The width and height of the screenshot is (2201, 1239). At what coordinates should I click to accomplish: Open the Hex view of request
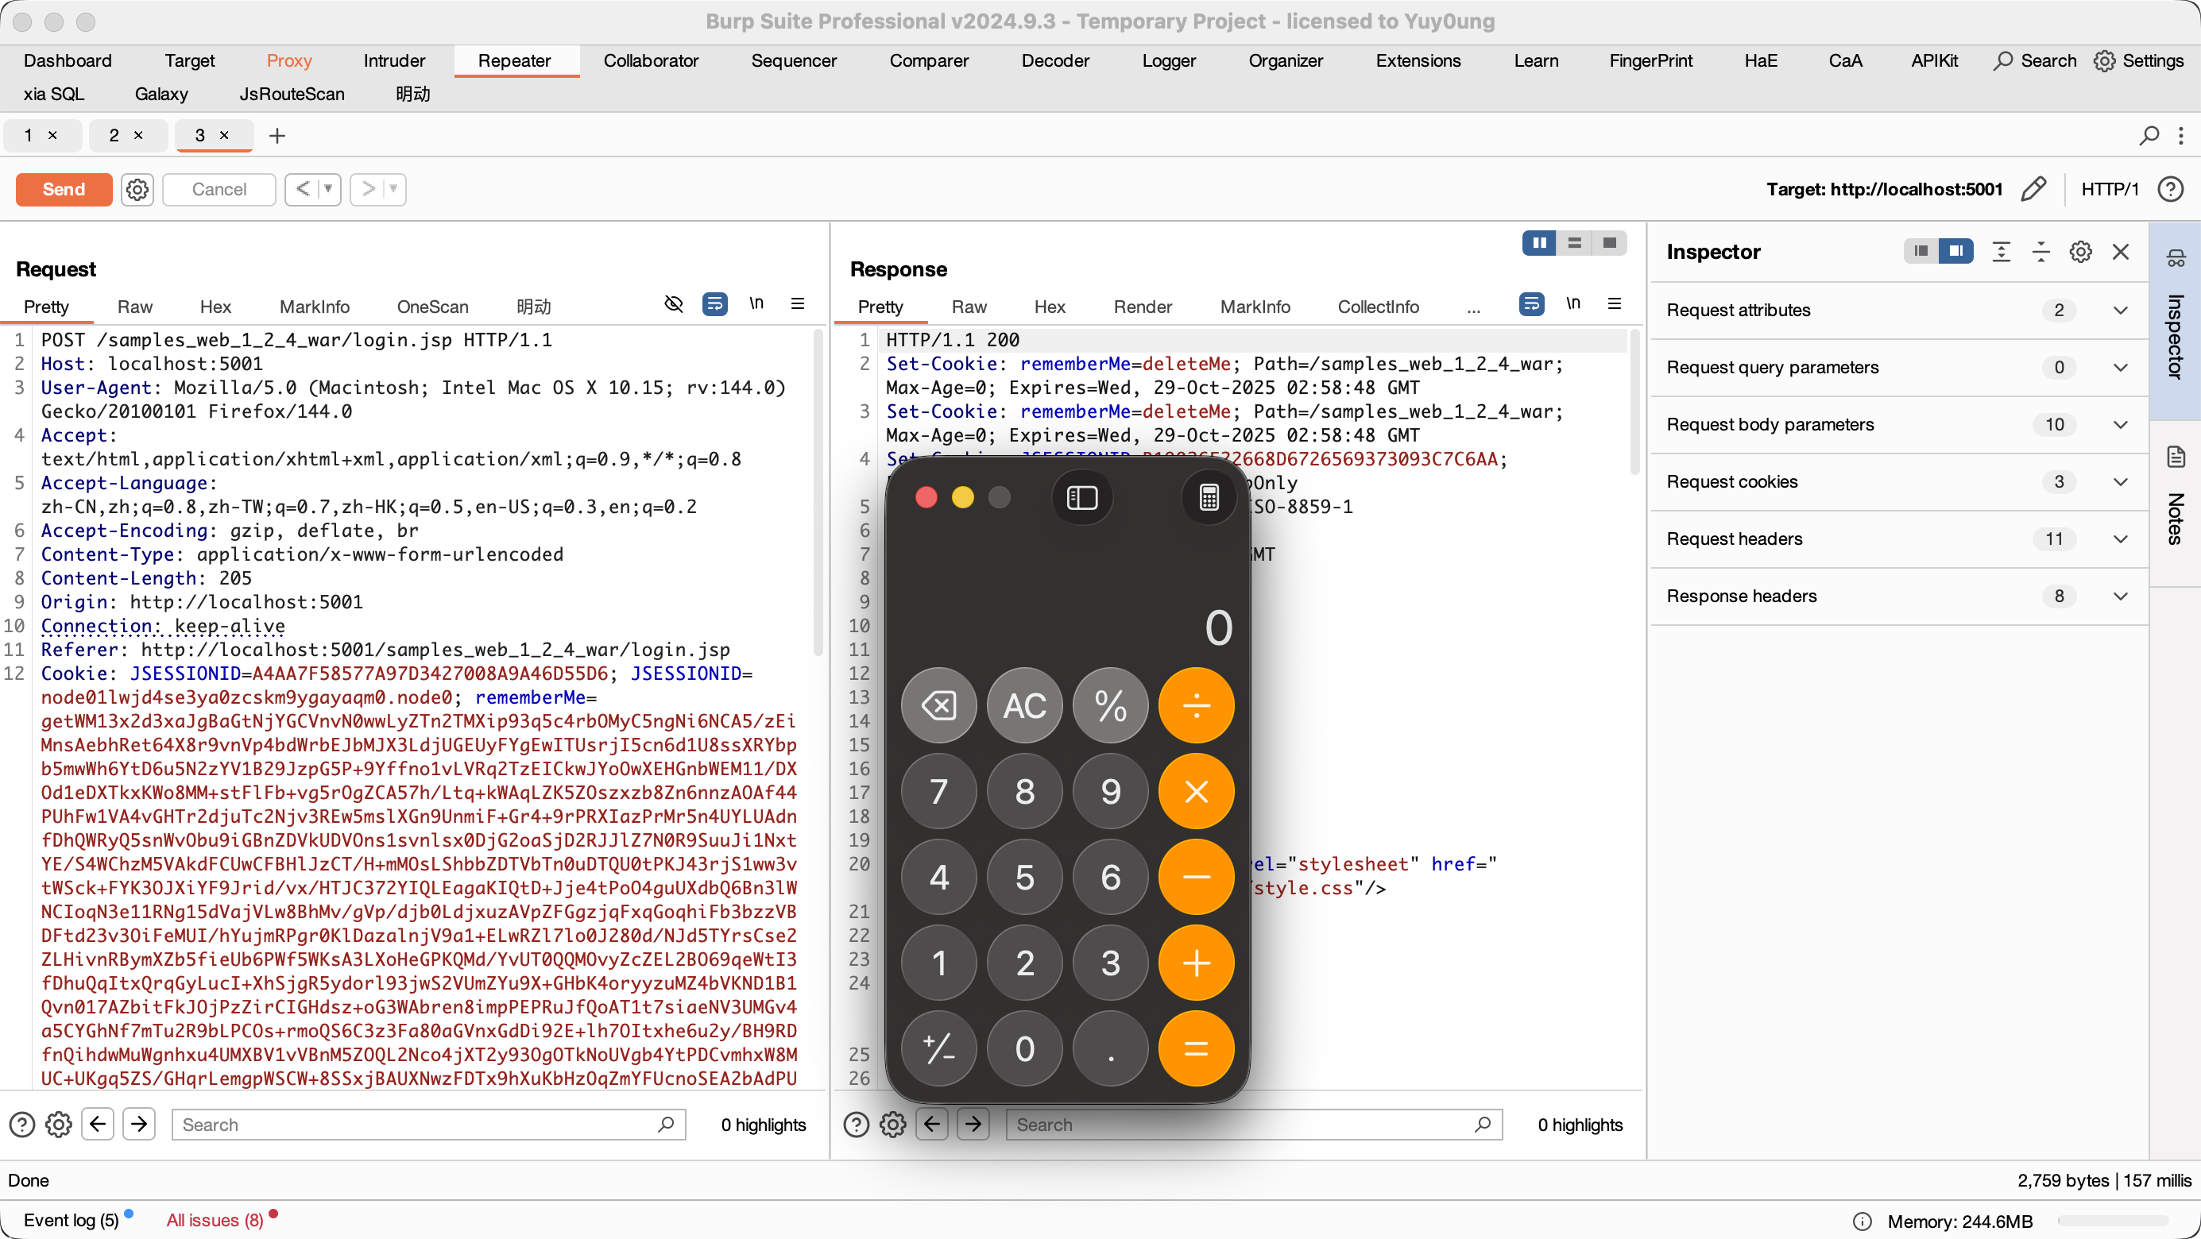point(215,307)
